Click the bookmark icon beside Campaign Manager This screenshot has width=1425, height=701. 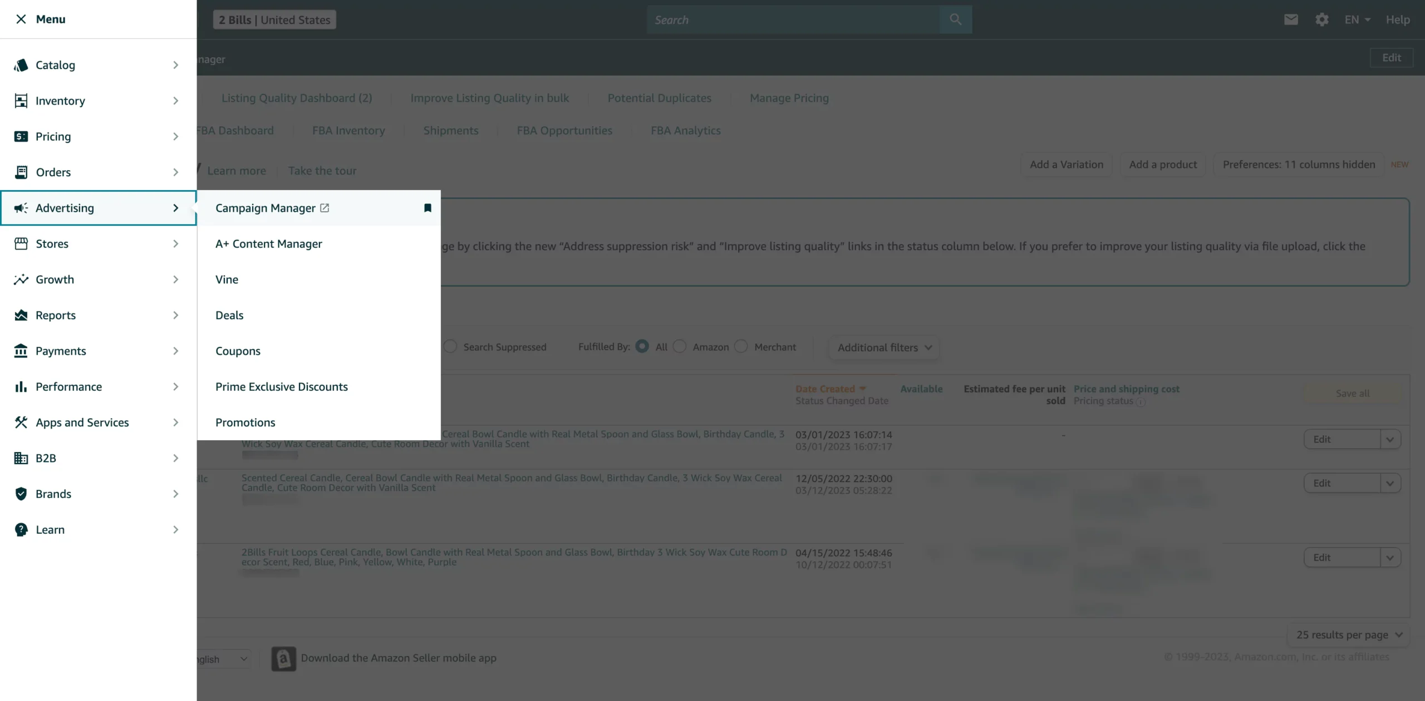point(427,208)
